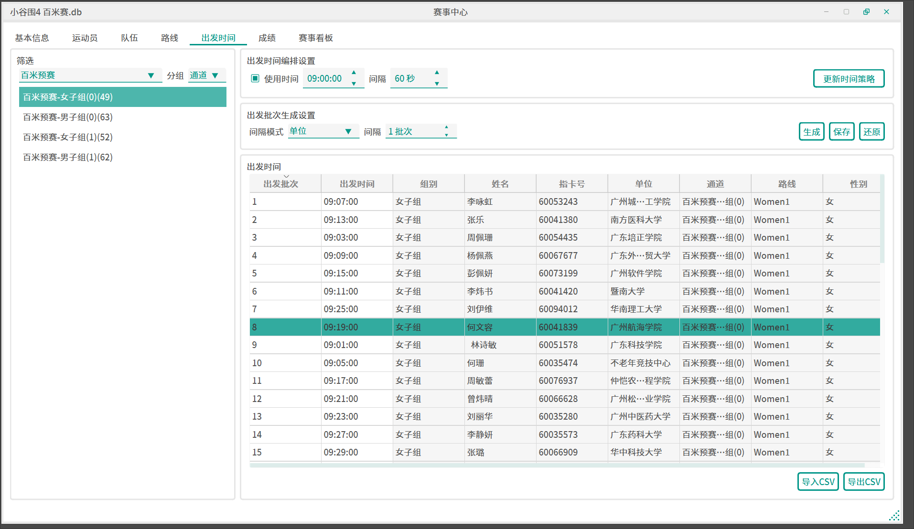This screenshot has width=914, height=529.
Task: Switch to the 成绩 tab
Action: pos(267,38)
